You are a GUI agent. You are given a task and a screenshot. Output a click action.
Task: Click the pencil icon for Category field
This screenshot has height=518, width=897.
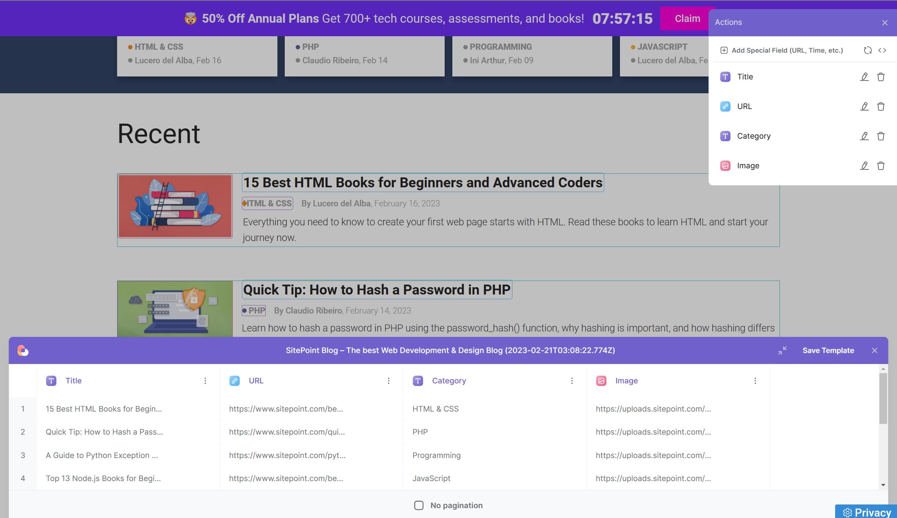(x=864, y=136)
